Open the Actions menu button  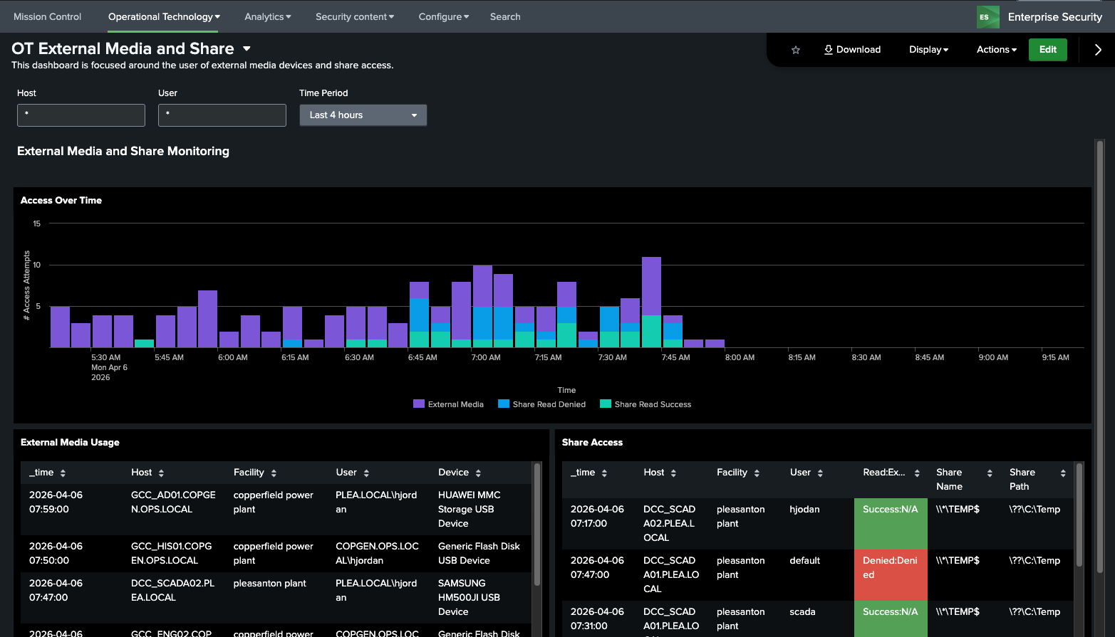(996, 50)
